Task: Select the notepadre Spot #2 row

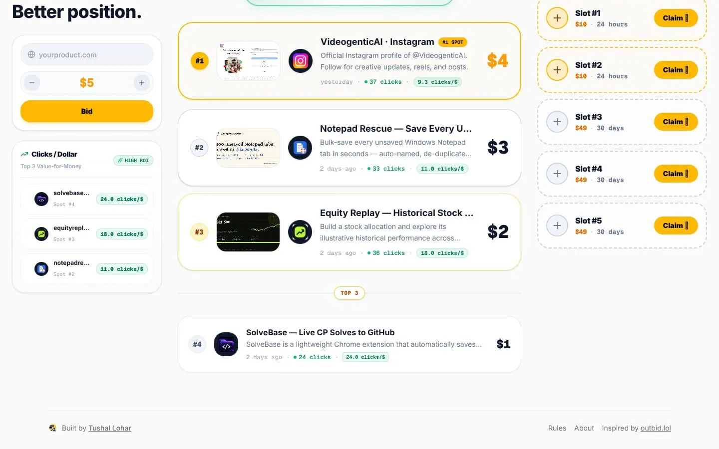Action: (x=87, y=269)
